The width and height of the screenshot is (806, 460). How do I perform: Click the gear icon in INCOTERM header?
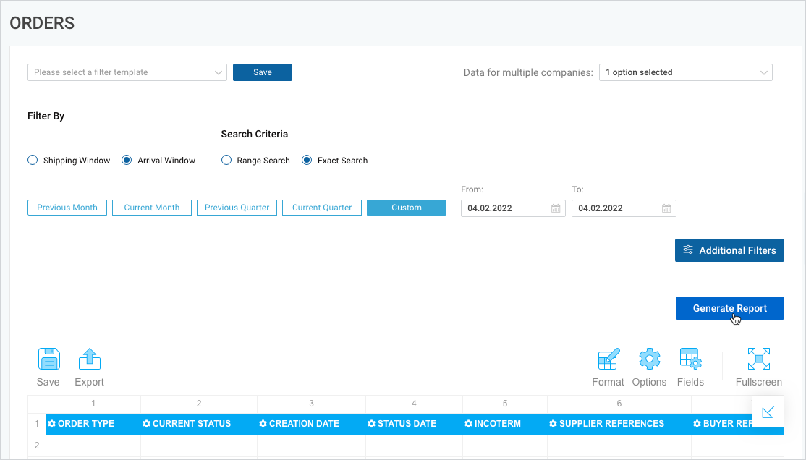(x=468, y=424)
